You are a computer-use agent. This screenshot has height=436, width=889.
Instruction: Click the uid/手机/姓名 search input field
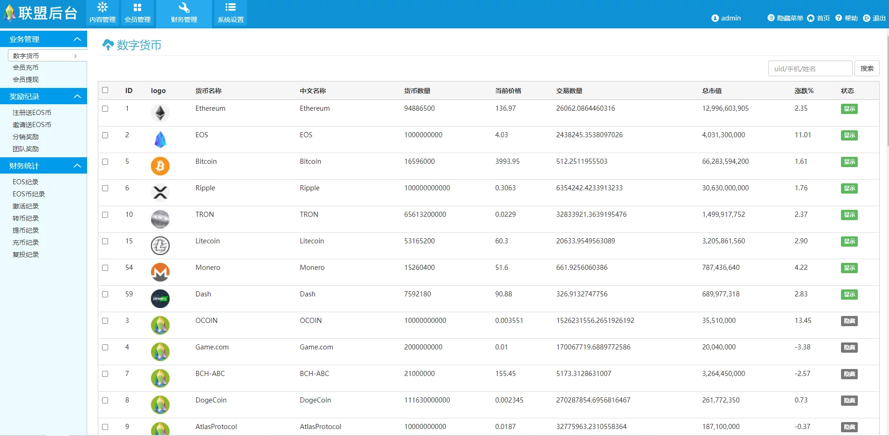click(x=810, y=68)
